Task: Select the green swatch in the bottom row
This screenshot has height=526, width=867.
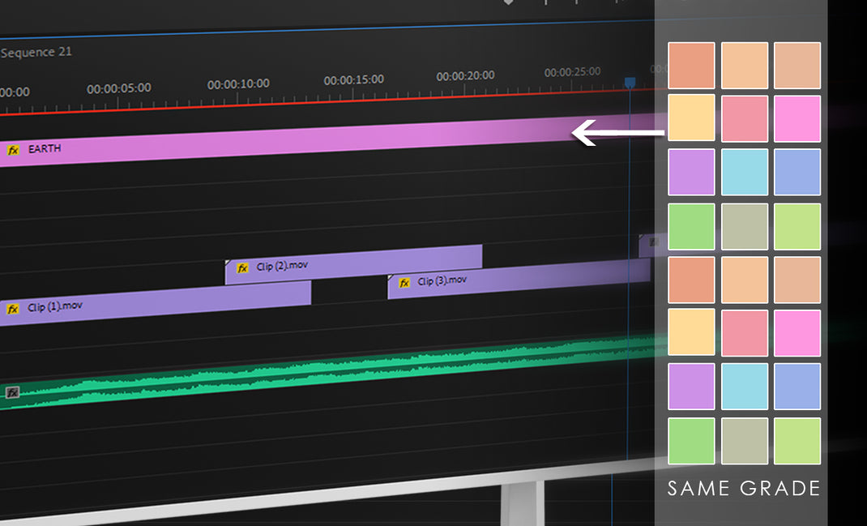Action: click(x=690, y=440)
